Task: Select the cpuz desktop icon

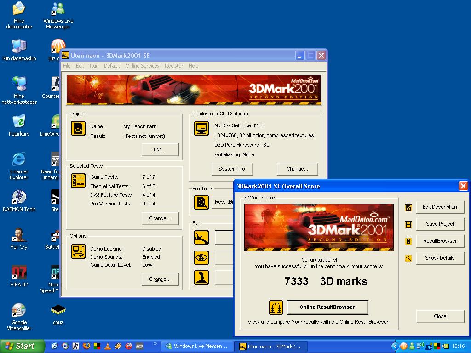Action: 58,314
